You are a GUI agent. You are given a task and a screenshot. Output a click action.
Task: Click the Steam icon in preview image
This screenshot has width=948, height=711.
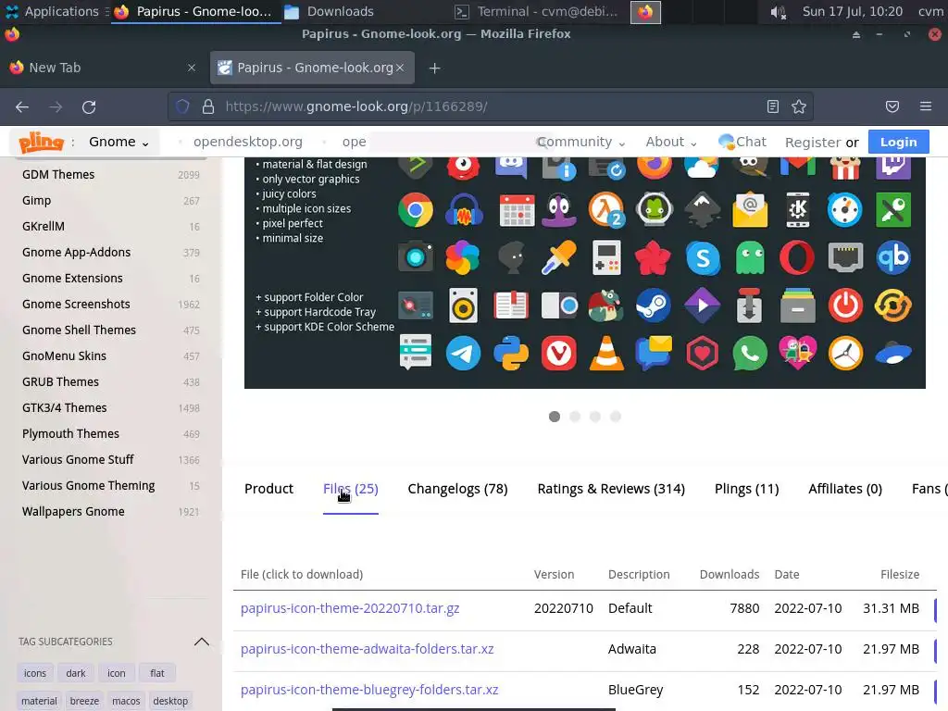[x=654, y=306]
